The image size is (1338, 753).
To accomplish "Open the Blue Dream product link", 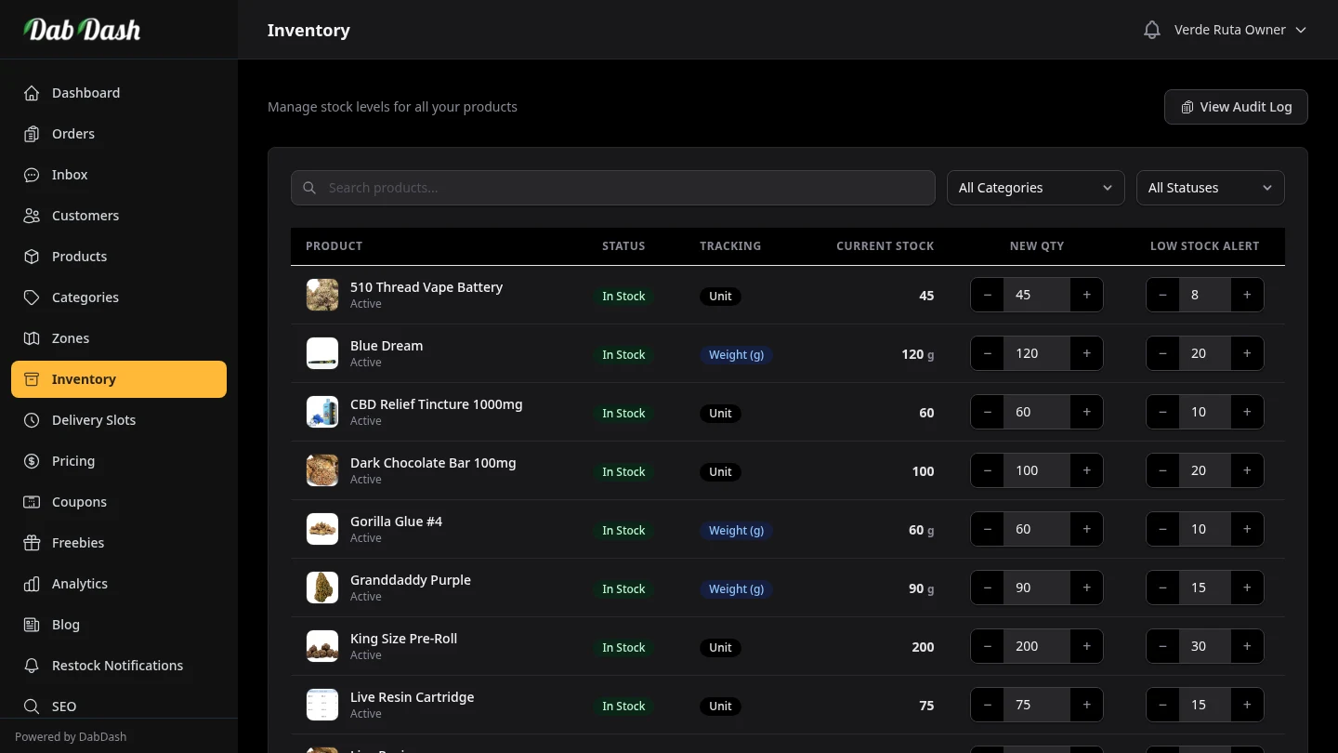I will pyautogui.click(x=387, y=345).
